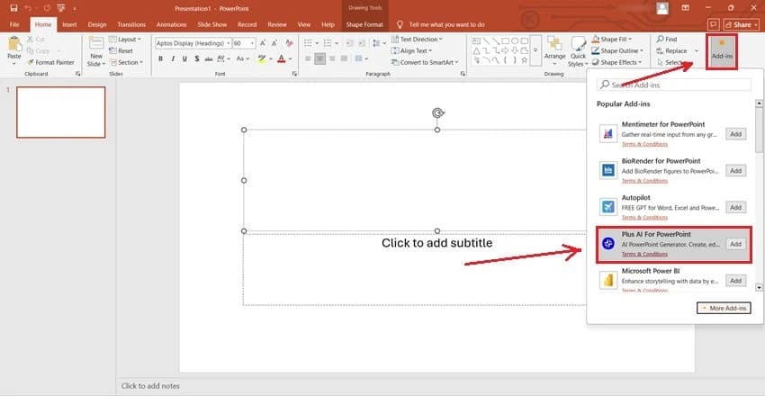The height and width of the screenshot is (396, 765).
Task: Decrease font size with the smaller A
Action: click(x=274, y=43)
